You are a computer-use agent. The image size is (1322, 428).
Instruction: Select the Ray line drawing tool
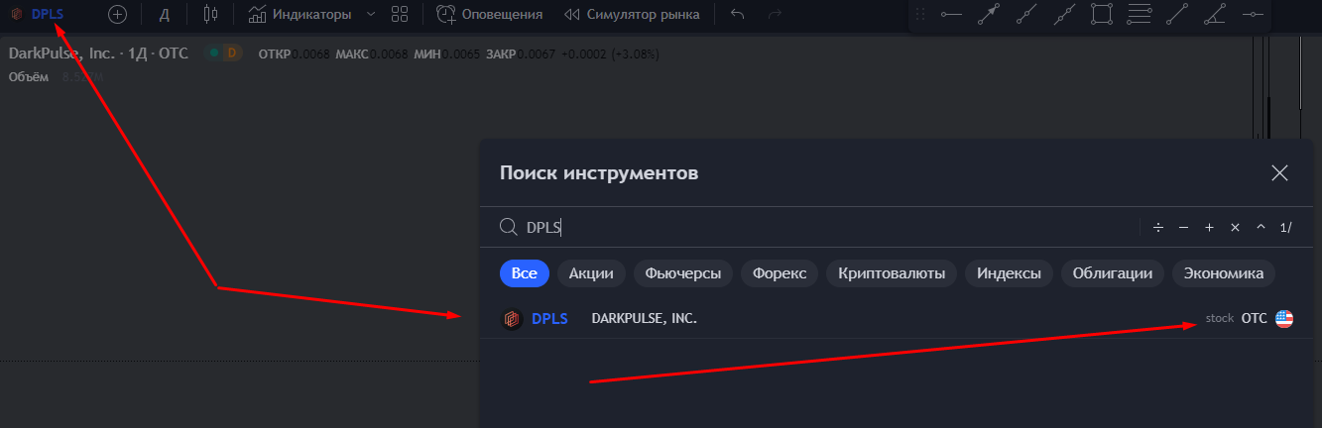coord(1026,15)
